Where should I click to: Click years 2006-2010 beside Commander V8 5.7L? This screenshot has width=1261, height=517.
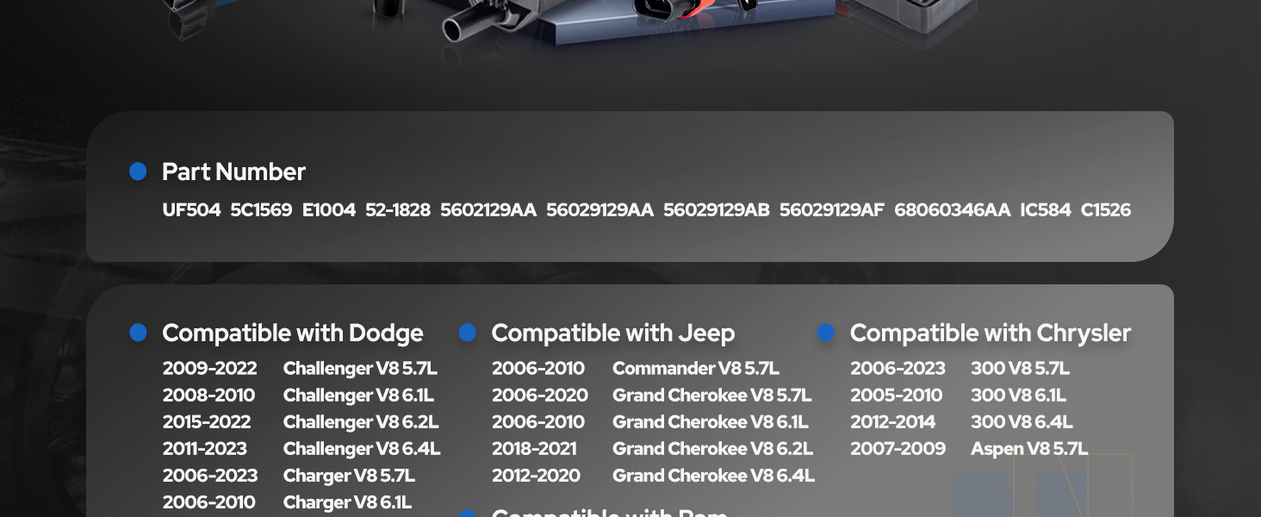(538, 368)
